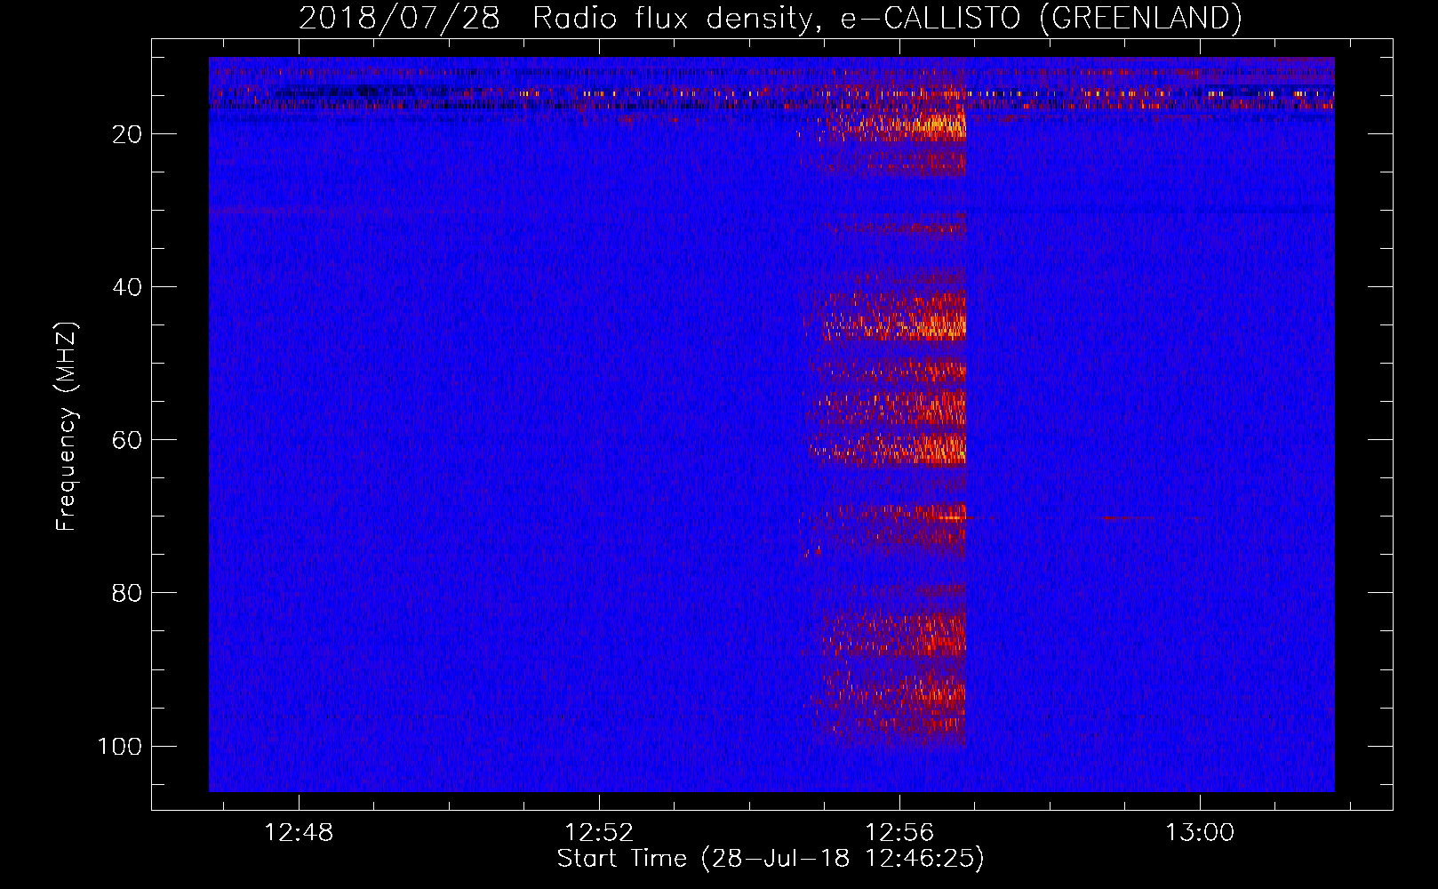This screenshot has width=1438, height=889.
Task: Click the 12:52 time tick label
Action: [x=599, y=833]
